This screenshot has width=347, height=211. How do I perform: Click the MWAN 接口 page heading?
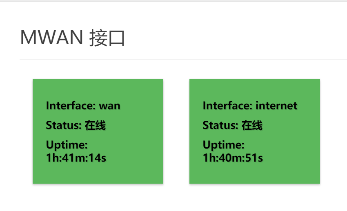pos(72,38)
